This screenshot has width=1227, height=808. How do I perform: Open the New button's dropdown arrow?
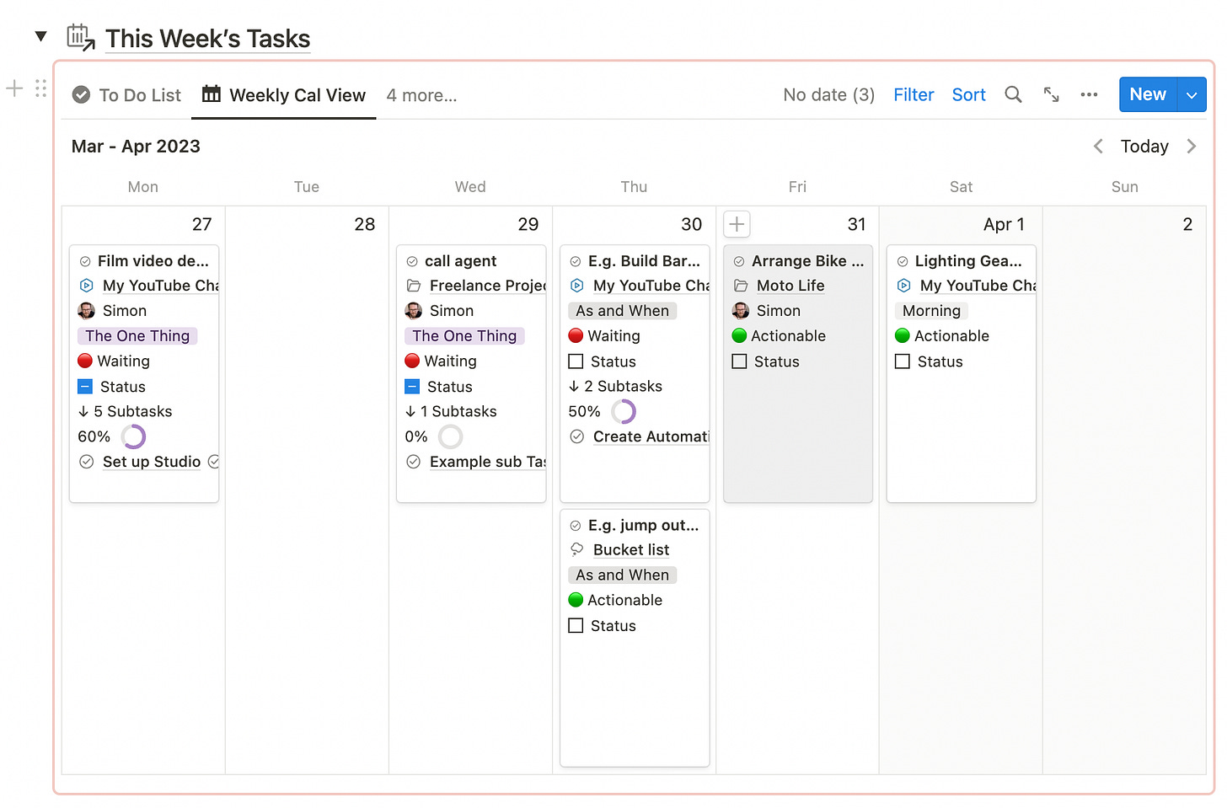(1192, 94)
